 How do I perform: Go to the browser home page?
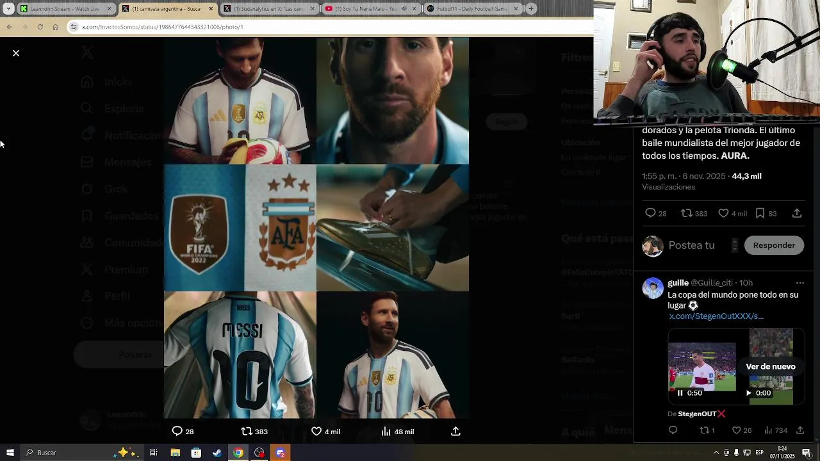(x=56, y=27)
